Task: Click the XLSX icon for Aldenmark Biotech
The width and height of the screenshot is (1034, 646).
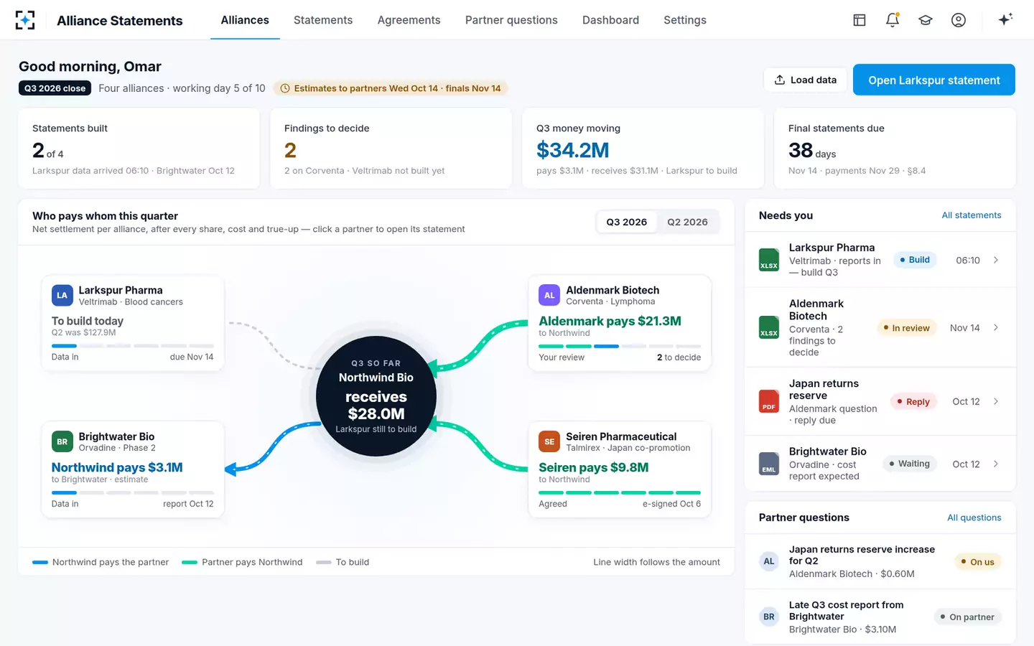Action: click(769, 327)
